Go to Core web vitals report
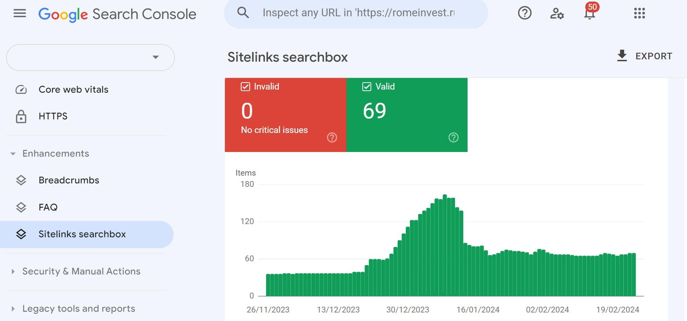The height and width of the screenshot is (321, 687). tap(73, 90)
